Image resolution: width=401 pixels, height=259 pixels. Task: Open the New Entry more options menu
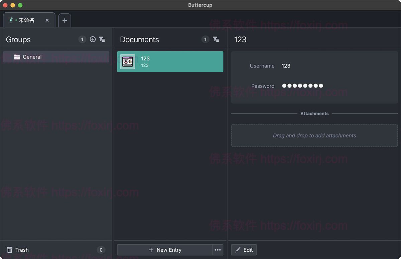tap(218, 250)
